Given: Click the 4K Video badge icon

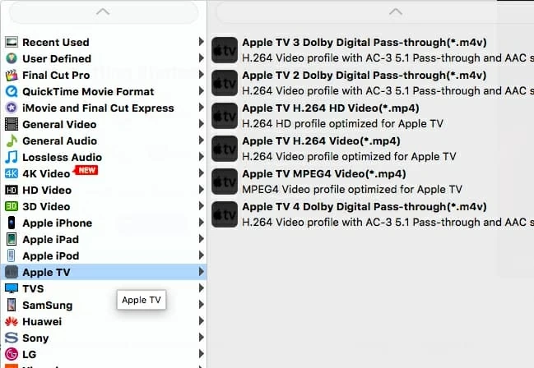Looking at the screenshot, I should (12, 173).
